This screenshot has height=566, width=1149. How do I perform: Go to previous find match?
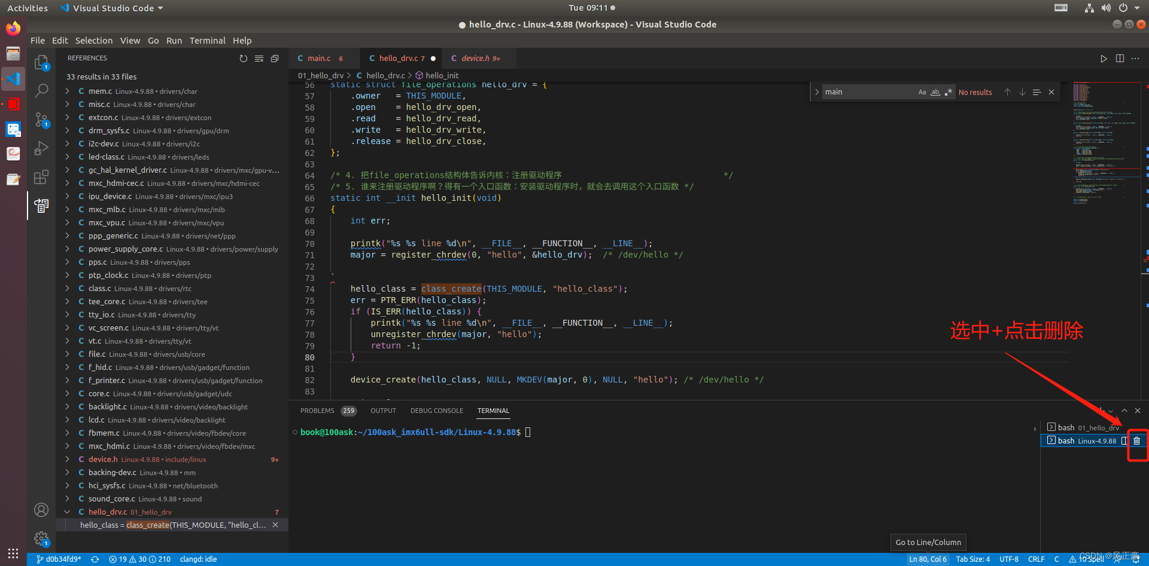1007,92
